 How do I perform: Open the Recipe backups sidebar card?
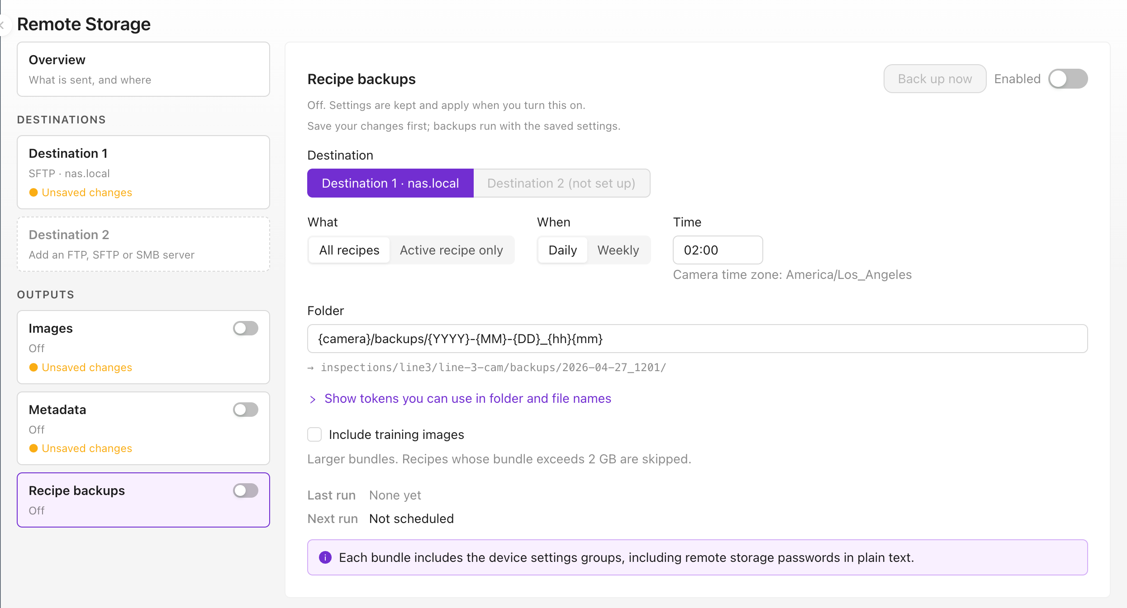click(143, 500)
